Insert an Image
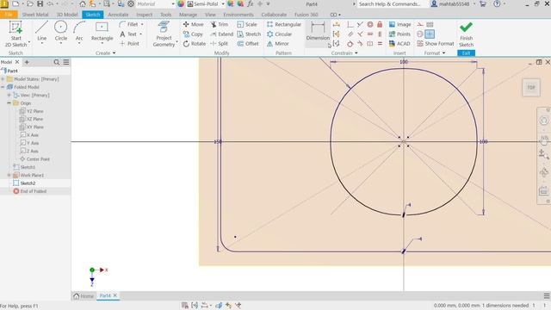 (399, 24)
